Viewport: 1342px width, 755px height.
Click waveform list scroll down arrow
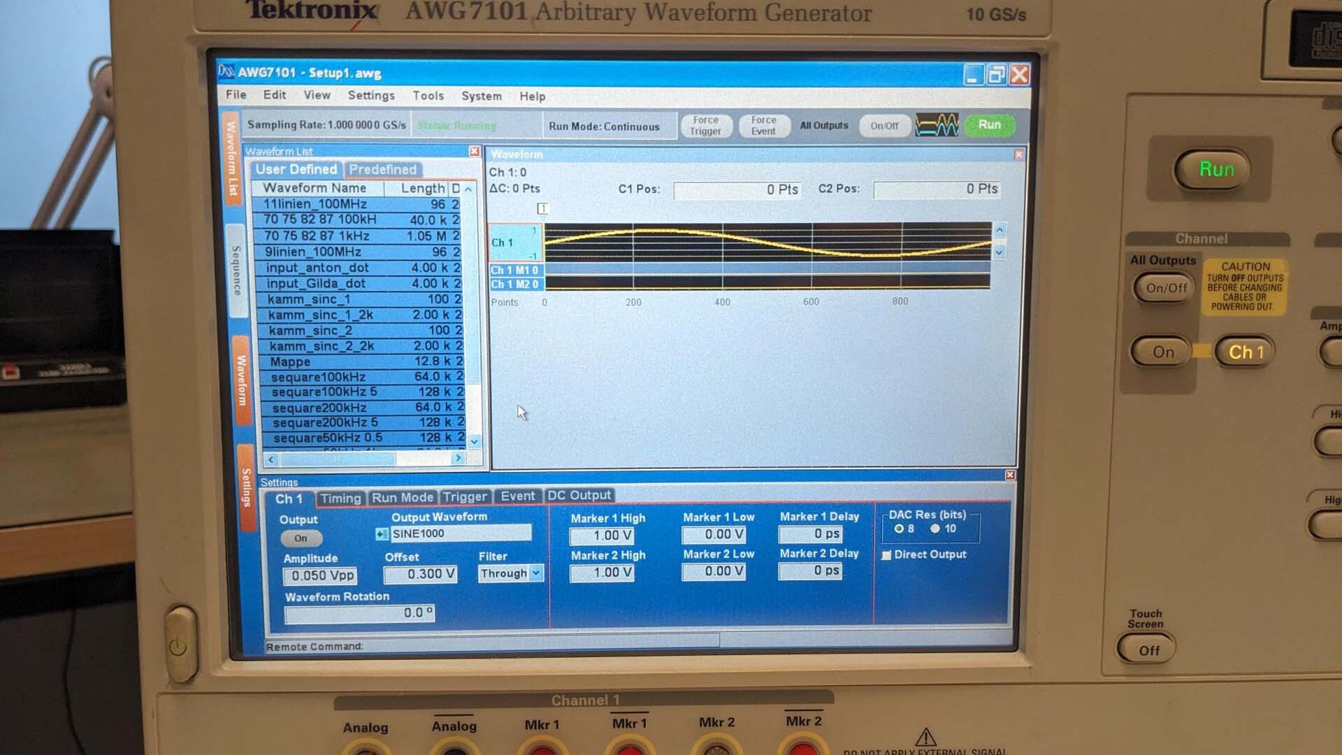(475, 441)
